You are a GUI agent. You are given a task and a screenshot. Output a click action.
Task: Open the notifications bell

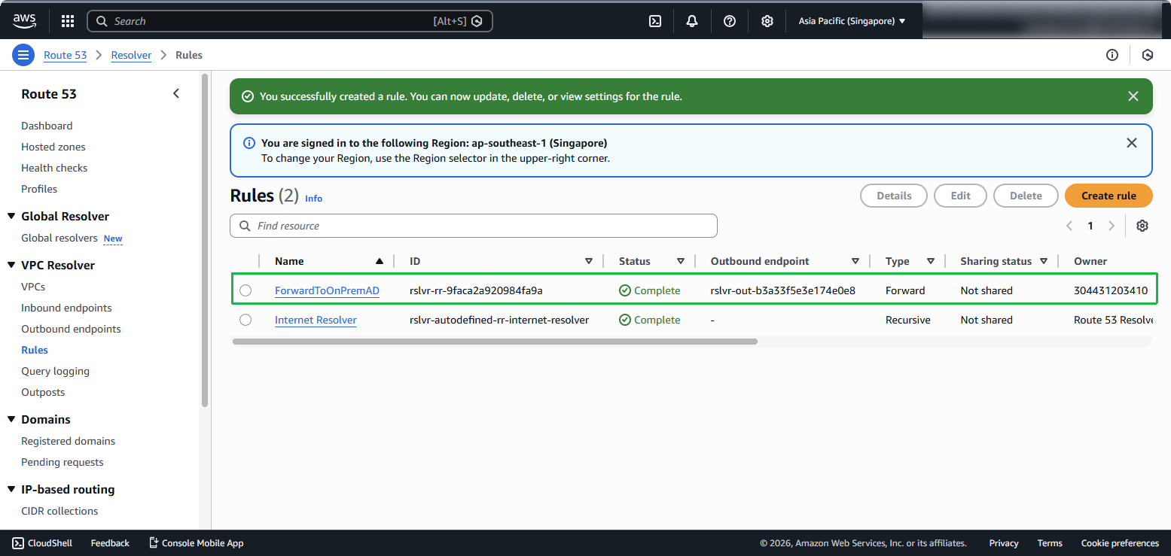coord(692,21)
